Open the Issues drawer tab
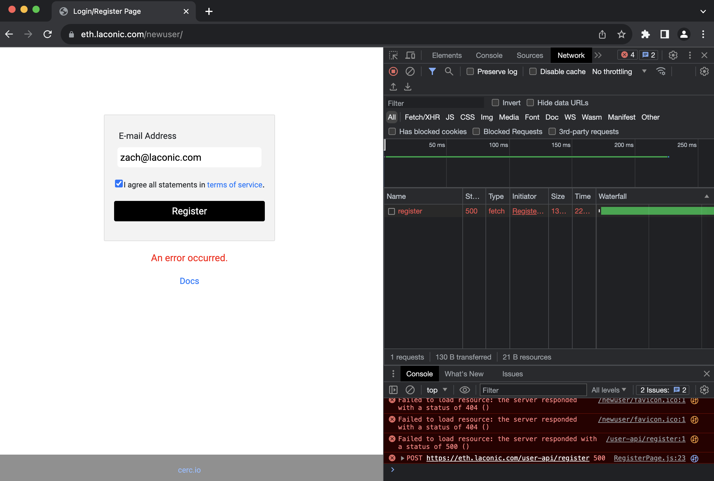714x481 pixels. click(x=512, y=374)
